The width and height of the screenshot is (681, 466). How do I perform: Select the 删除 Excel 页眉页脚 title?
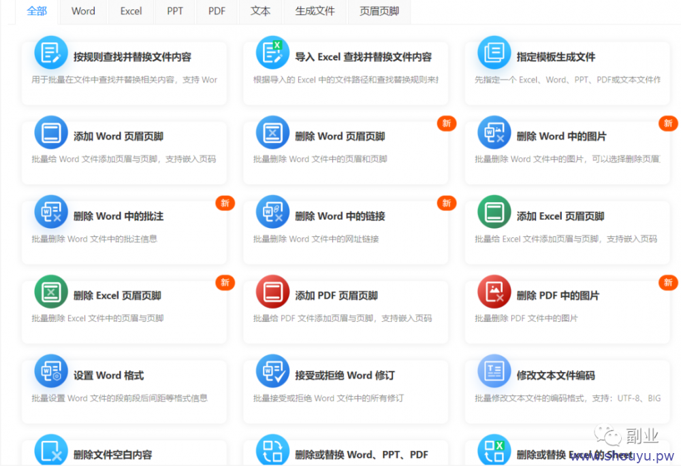click(117, 295)
